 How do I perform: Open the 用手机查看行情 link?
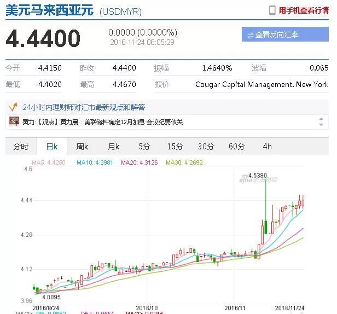coord(304,10)
